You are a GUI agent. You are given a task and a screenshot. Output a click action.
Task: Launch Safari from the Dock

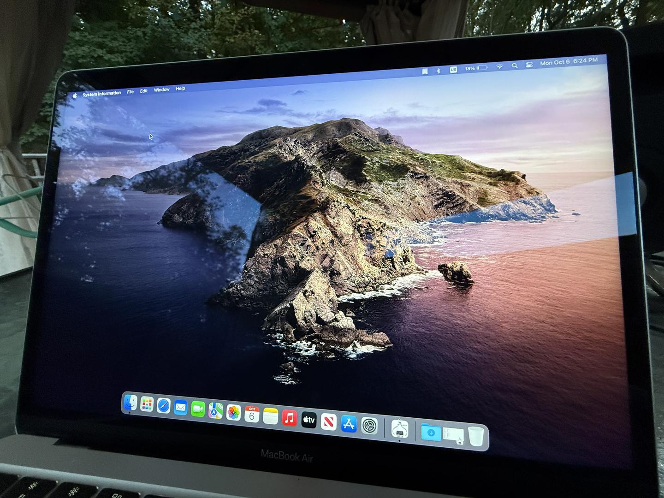(x=164, y=406)
